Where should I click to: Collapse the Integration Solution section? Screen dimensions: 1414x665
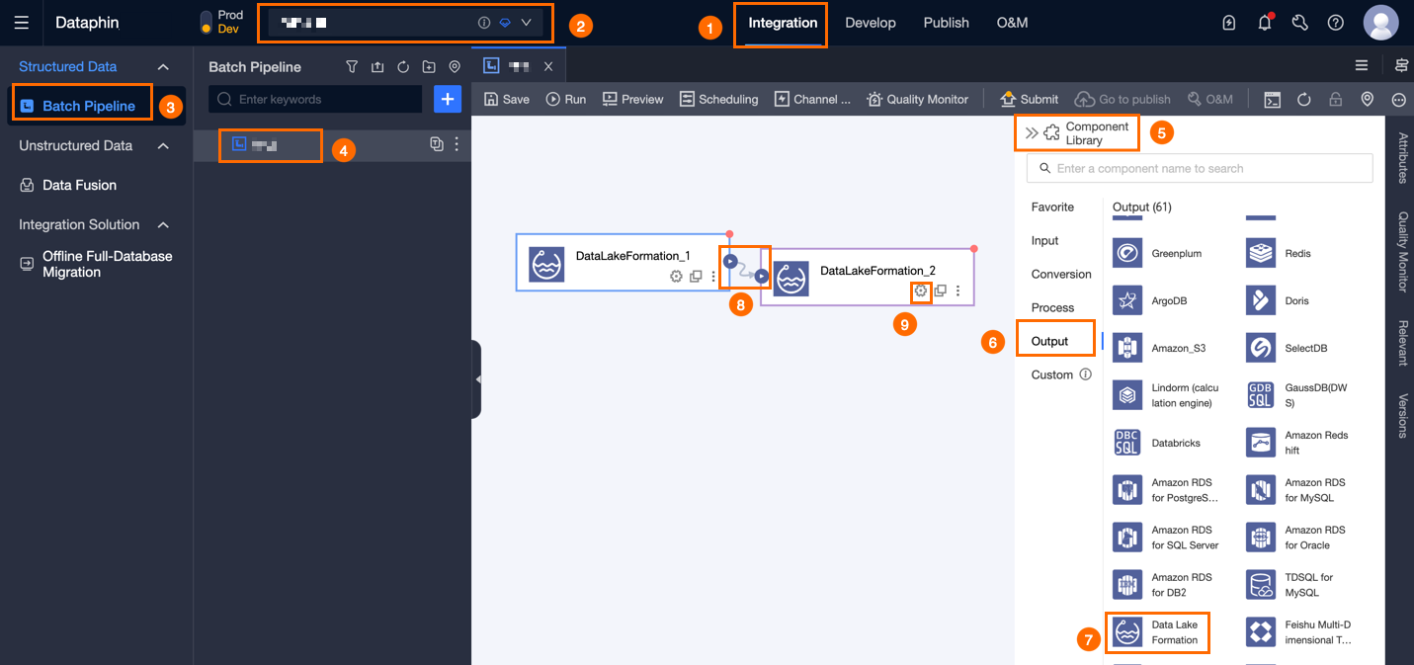pos(164,225)
